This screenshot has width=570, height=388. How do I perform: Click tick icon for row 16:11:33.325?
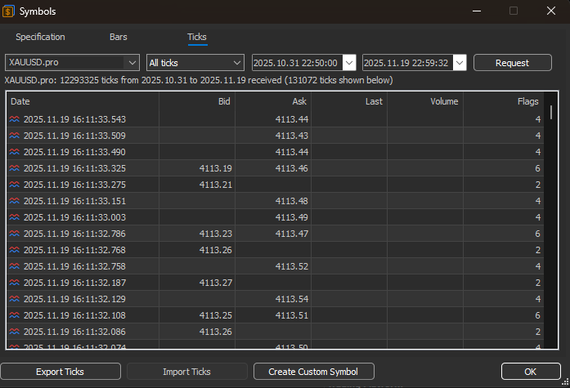[14, 168]
